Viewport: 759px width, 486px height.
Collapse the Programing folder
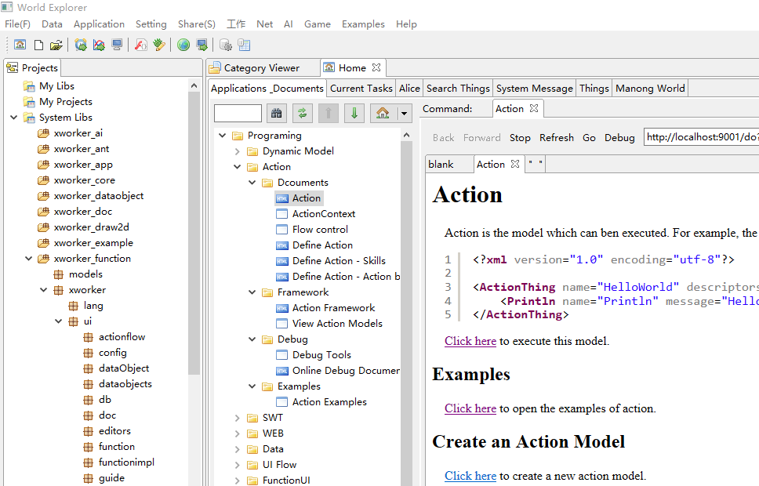222,136
